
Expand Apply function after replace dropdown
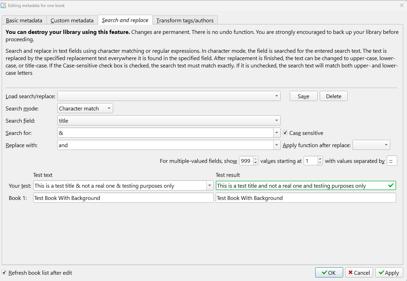[386, 145]
